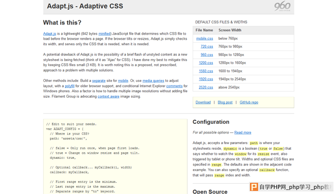The width and height of the screenshot is (336, 194).
Task: Click the mobile link in paragraph
Action: [x=123, y=80]
